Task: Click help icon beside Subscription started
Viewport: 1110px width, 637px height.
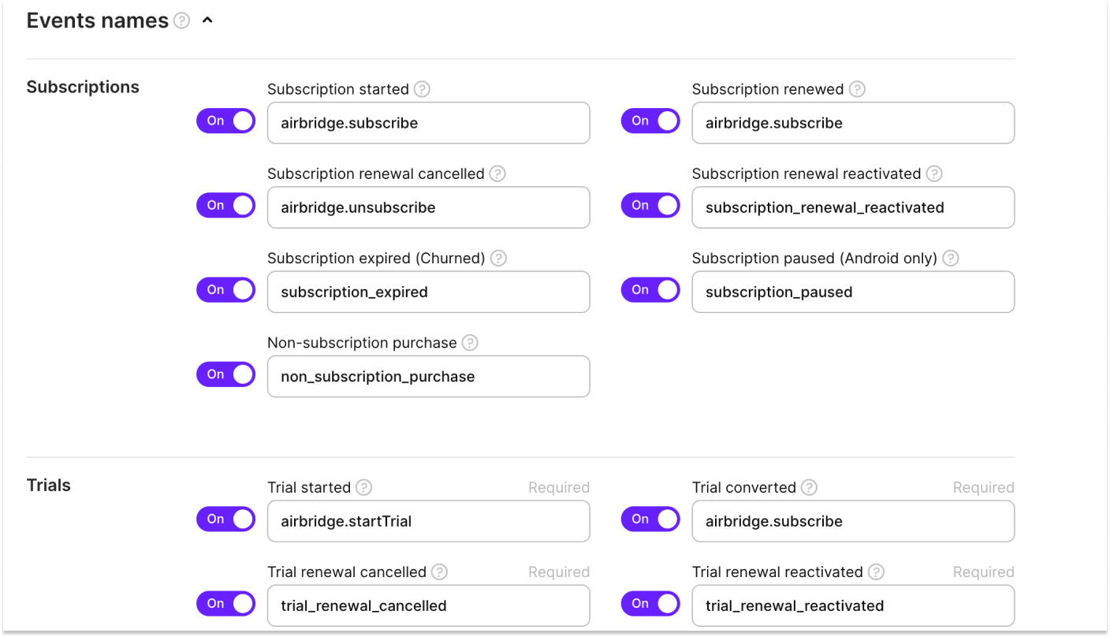Action: coord(423,89)
